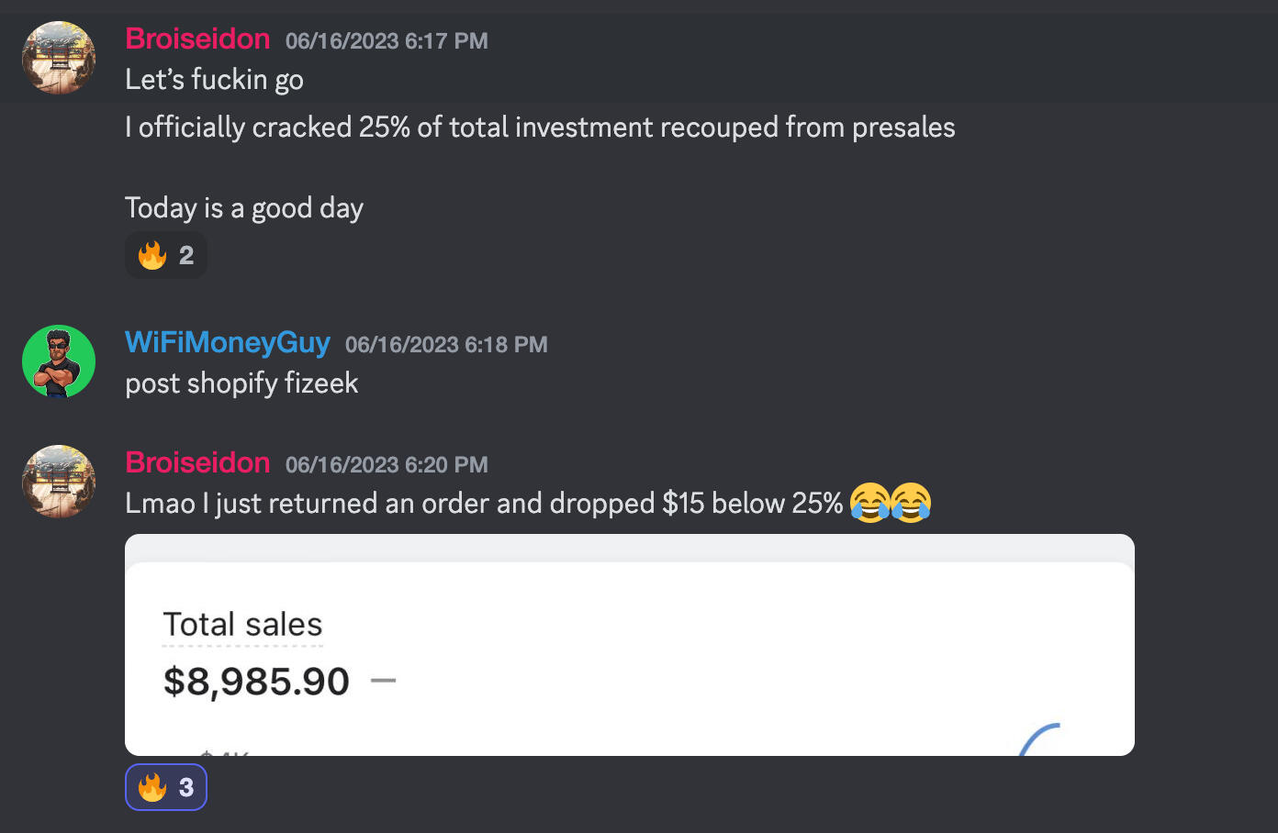Screen dimensions: 1278x833
Task: Click the Broiseidon username above the 25% recouped message
Action: click(x=197, y=39)
